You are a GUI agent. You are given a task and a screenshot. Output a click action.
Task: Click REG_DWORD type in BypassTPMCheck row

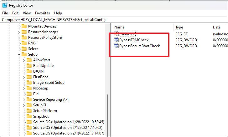click(x=186, y=40)
